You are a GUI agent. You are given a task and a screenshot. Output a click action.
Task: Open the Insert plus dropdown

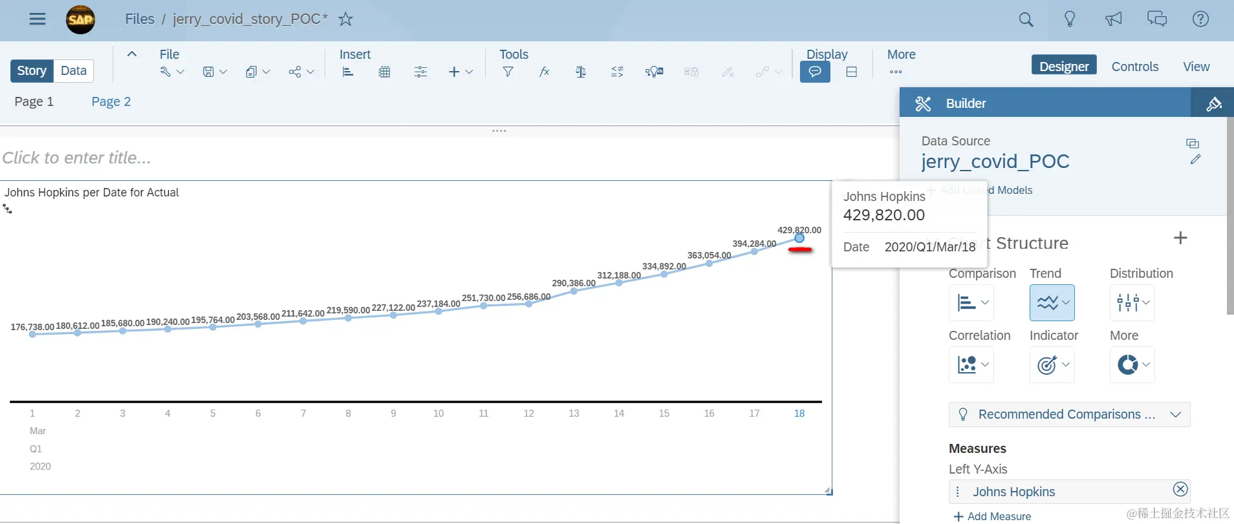click(x=461, y=72)
